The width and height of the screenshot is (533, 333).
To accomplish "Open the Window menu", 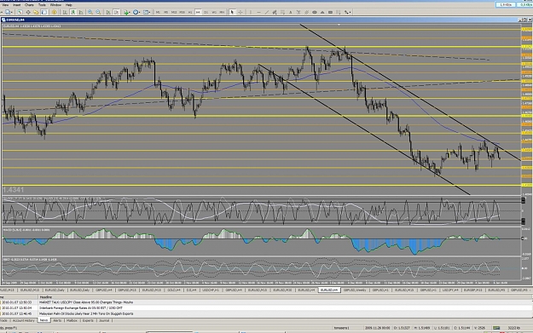I will coord(55,5).
